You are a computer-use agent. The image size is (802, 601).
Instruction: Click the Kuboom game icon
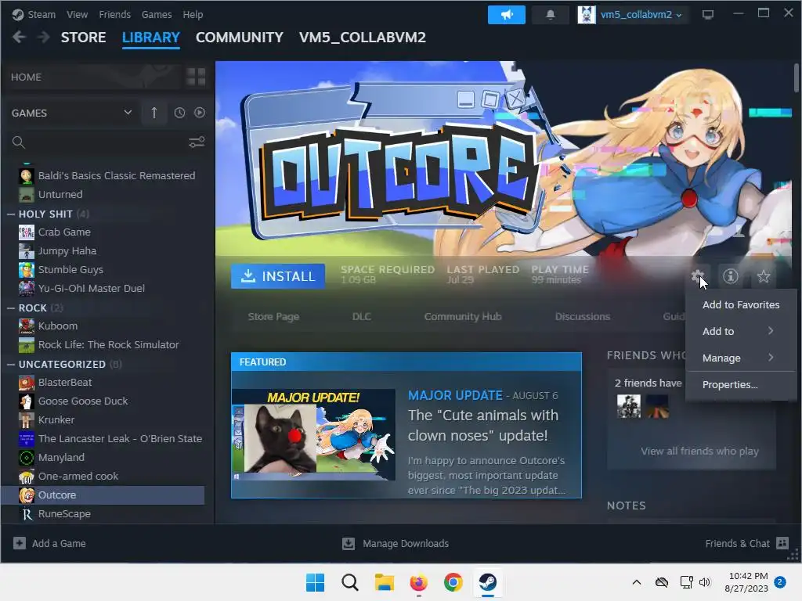(x=27, y=326)
